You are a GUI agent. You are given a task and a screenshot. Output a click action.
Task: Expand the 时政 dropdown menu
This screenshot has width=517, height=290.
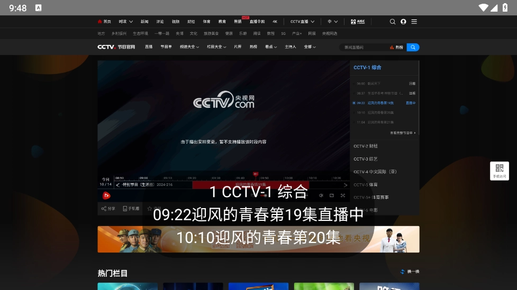tap(125, 22)
